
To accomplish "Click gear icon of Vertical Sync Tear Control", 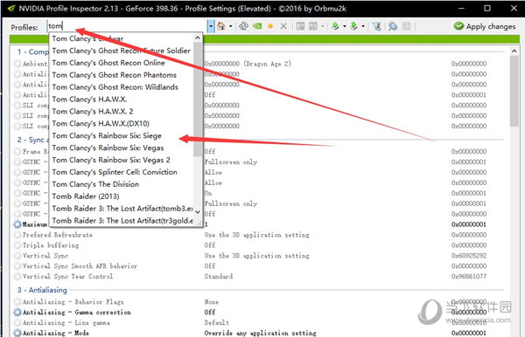I will pos(17,276).
